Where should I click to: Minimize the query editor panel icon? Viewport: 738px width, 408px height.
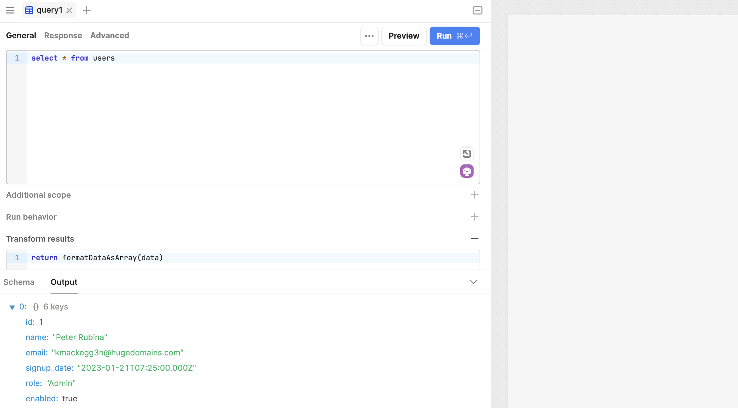477,10
